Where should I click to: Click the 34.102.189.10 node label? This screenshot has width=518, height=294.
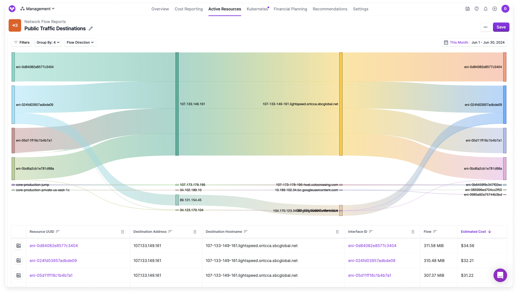(191, 190)
